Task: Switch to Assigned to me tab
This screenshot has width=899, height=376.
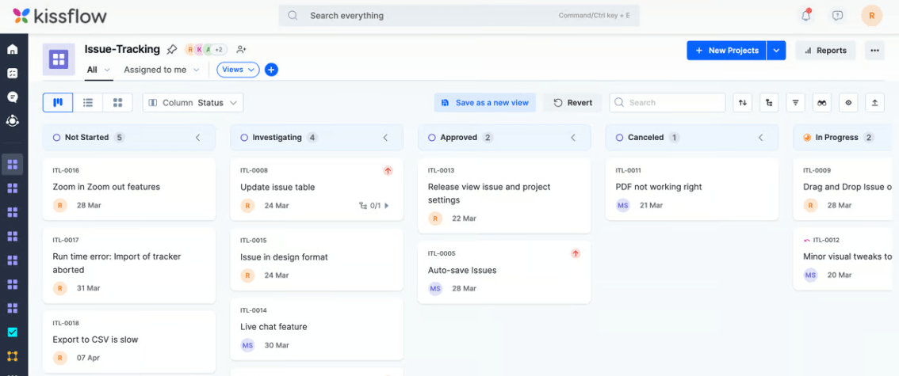Action: (155, 70)
